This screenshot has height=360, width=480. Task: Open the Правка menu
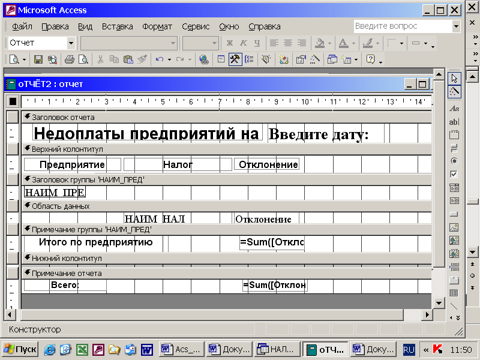click(55, 26)
